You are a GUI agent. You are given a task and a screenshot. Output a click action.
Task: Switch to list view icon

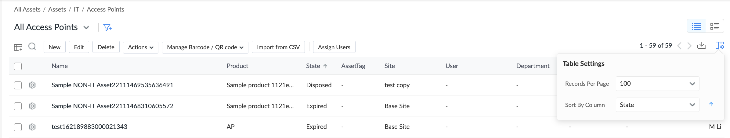(x=696, y=26)
